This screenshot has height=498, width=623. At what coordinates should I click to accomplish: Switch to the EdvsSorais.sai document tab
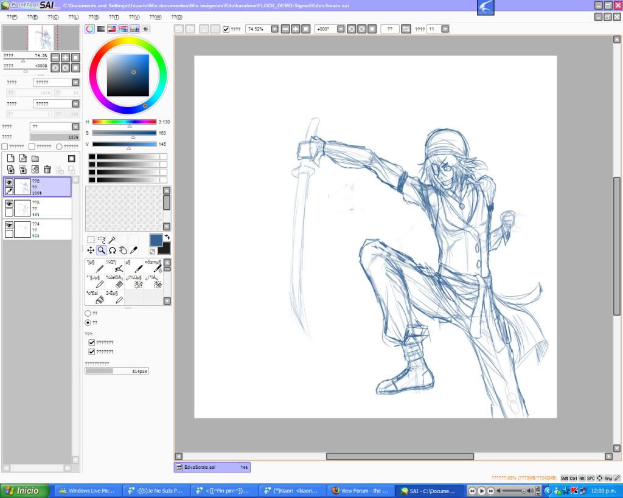212,468
